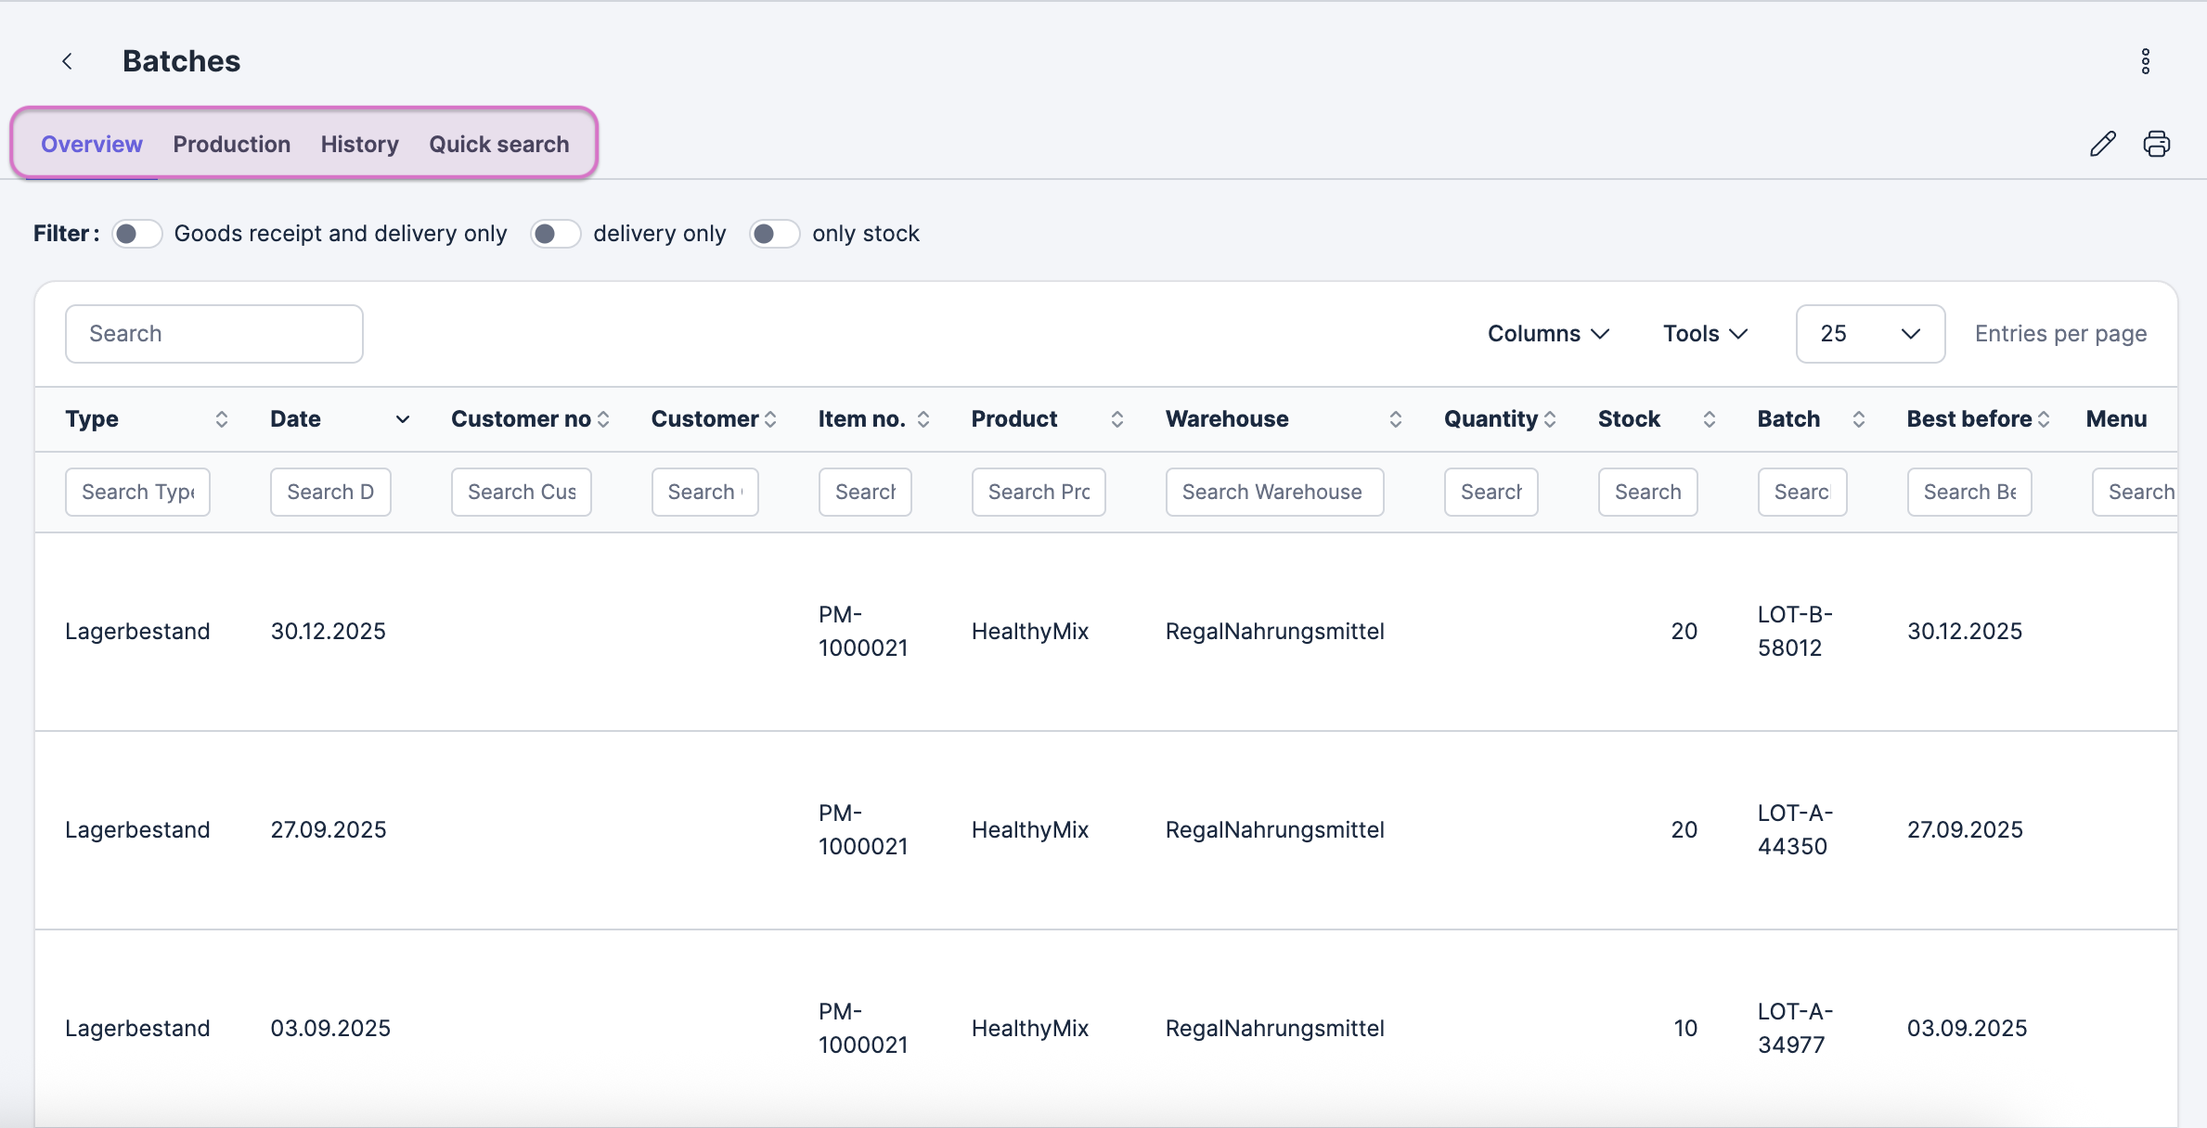Sort by Type column arrows
The width and height of the screenshot is (2207, 1128).
tap(221, 419)
